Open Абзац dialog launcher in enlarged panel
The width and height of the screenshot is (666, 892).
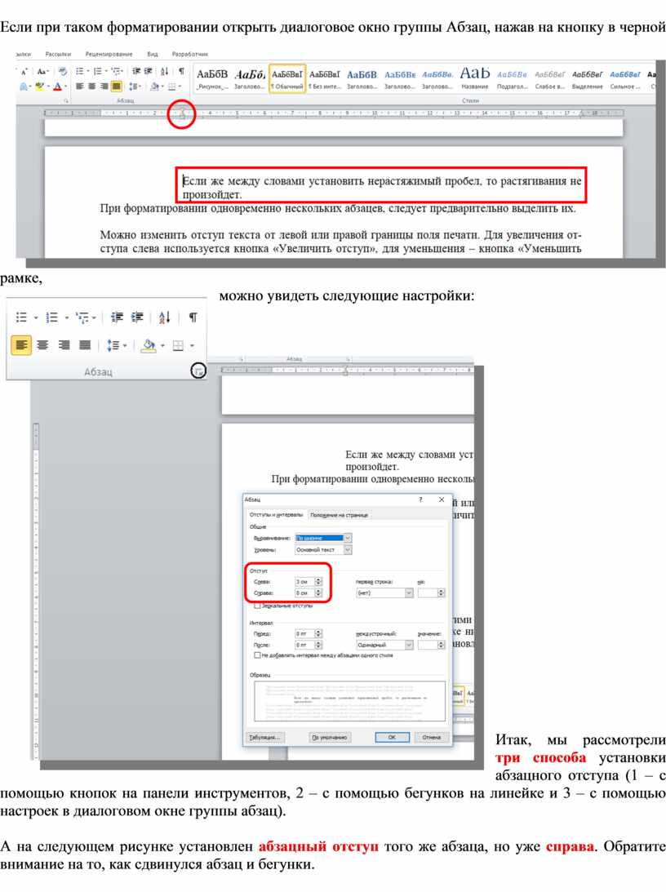(198, 371)
